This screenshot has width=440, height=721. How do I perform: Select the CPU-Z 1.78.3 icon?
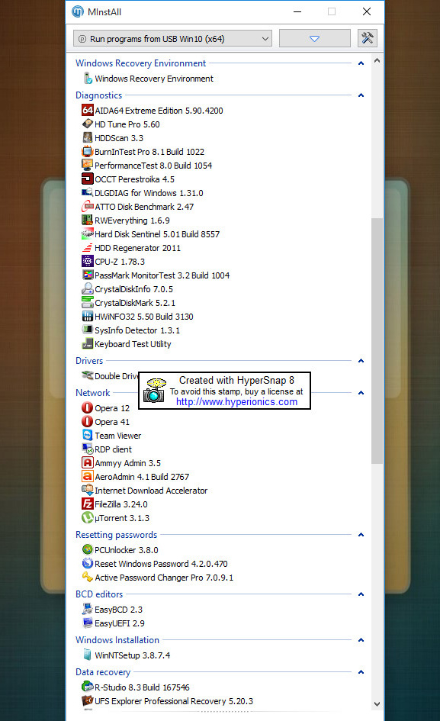[x=88, y=261]
